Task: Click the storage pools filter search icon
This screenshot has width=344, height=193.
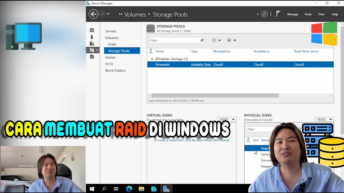Action: pos(202,40)
